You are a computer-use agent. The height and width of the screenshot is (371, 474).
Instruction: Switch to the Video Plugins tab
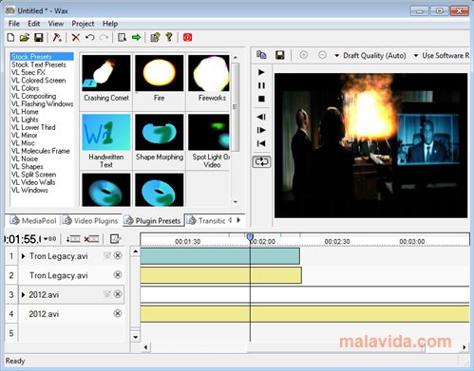pos(90,220)
